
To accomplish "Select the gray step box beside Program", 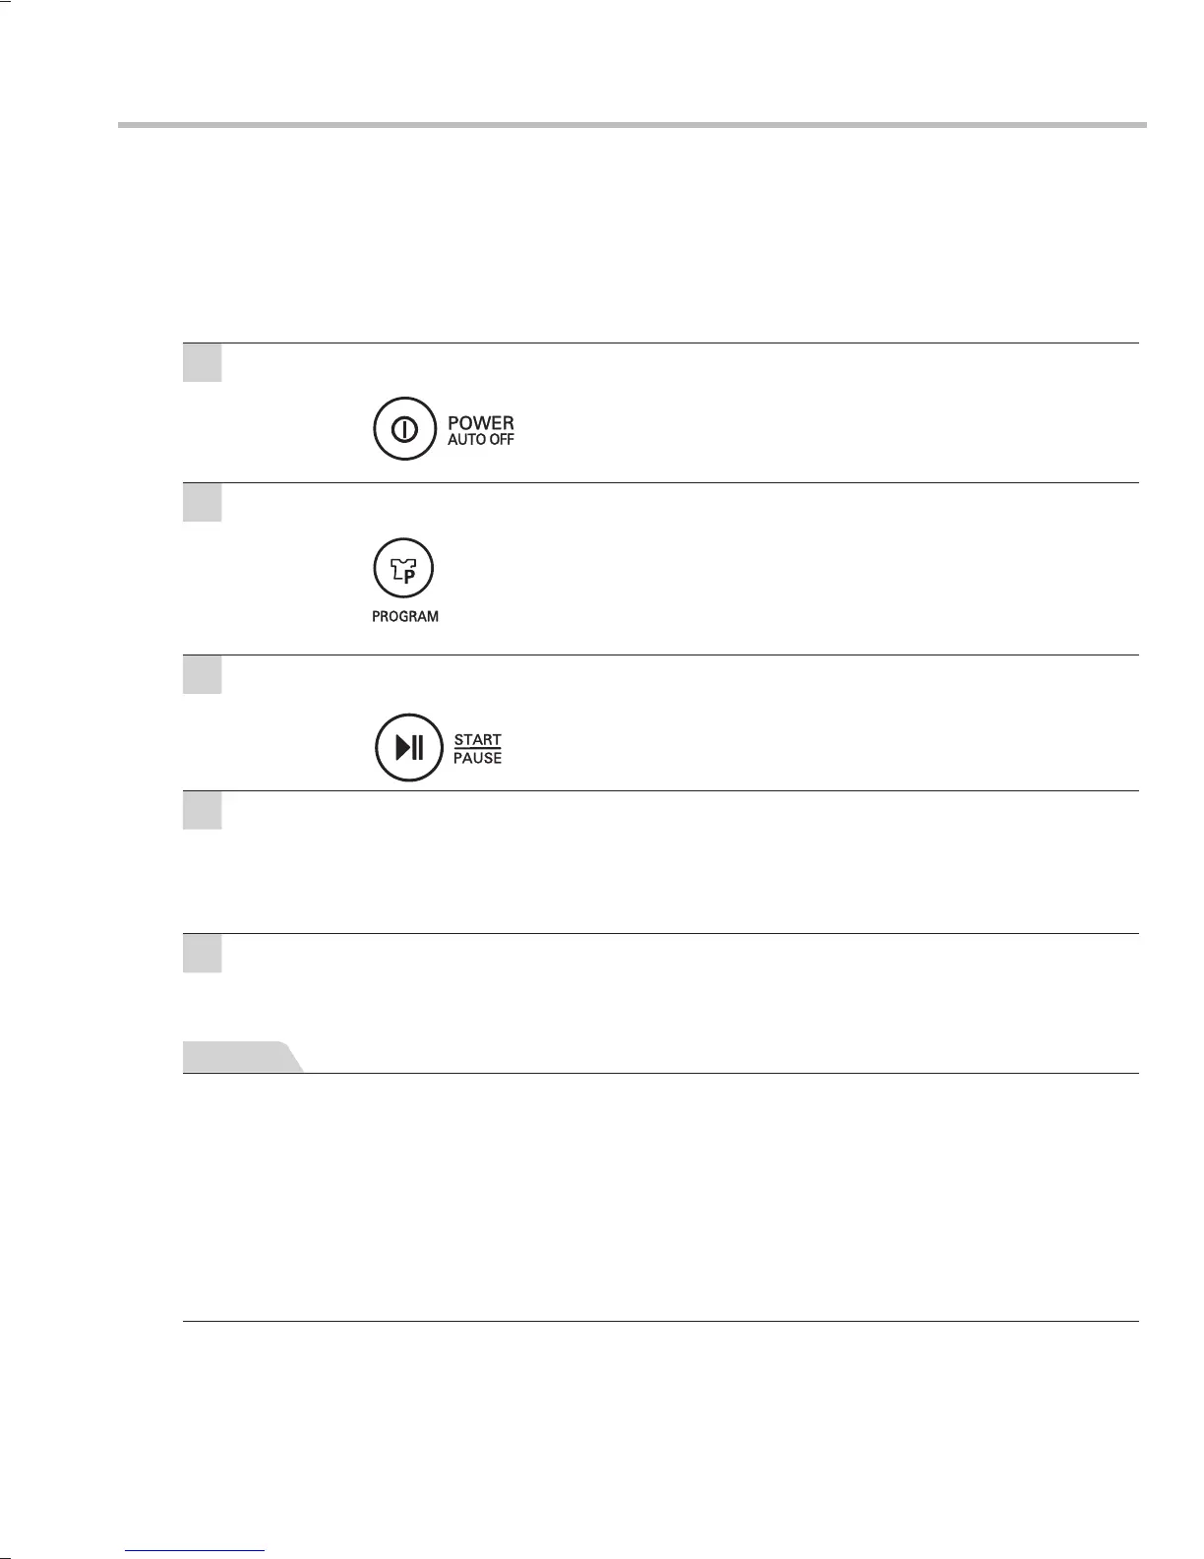I will pyautogui.click(x=203, y=503).
